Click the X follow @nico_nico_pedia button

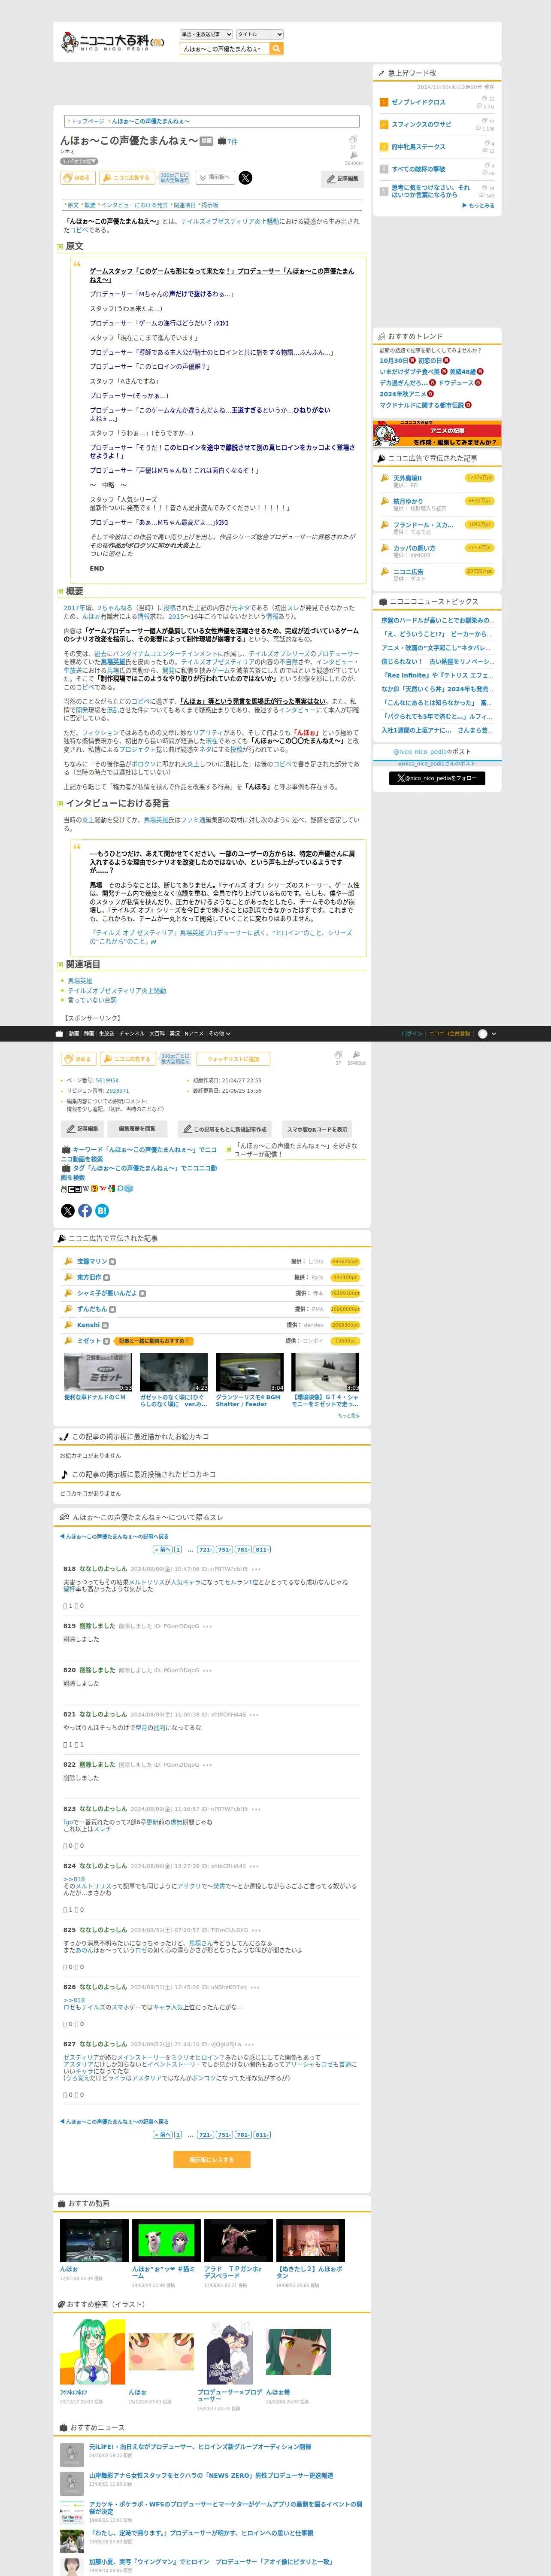point(437,778)
